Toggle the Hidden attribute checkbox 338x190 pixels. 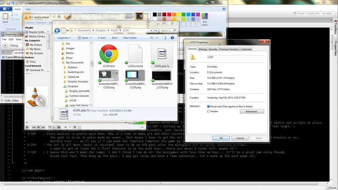[209, 111]
